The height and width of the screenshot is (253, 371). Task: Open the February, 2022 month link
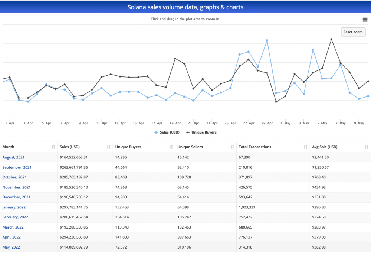click(x=15, y=217)
